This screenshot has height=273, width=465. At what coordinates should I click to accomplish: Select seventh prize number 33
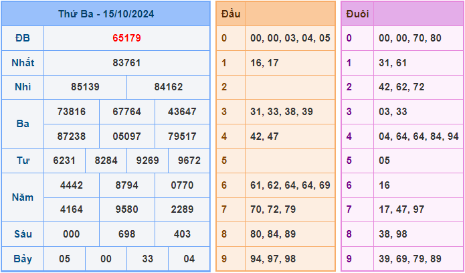[147, 258]
